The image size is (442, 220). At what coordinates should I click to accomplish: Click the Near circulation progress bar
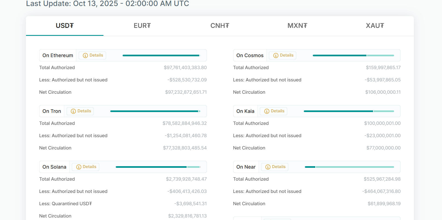(349, 167)
